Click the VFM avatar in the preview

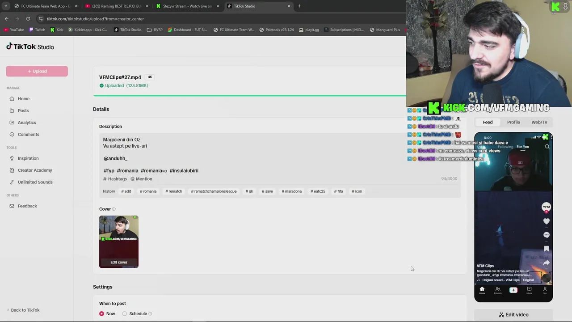[546, 207]
